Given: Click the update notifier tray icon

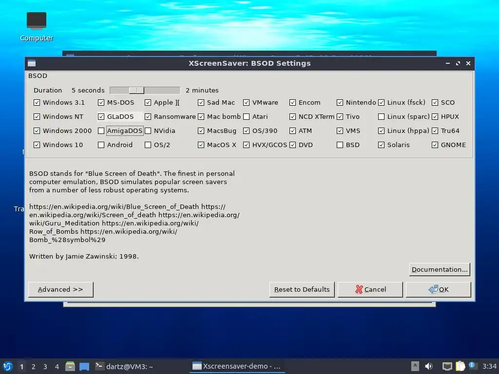Looking at the screenshot, I should tap(472, 365).
